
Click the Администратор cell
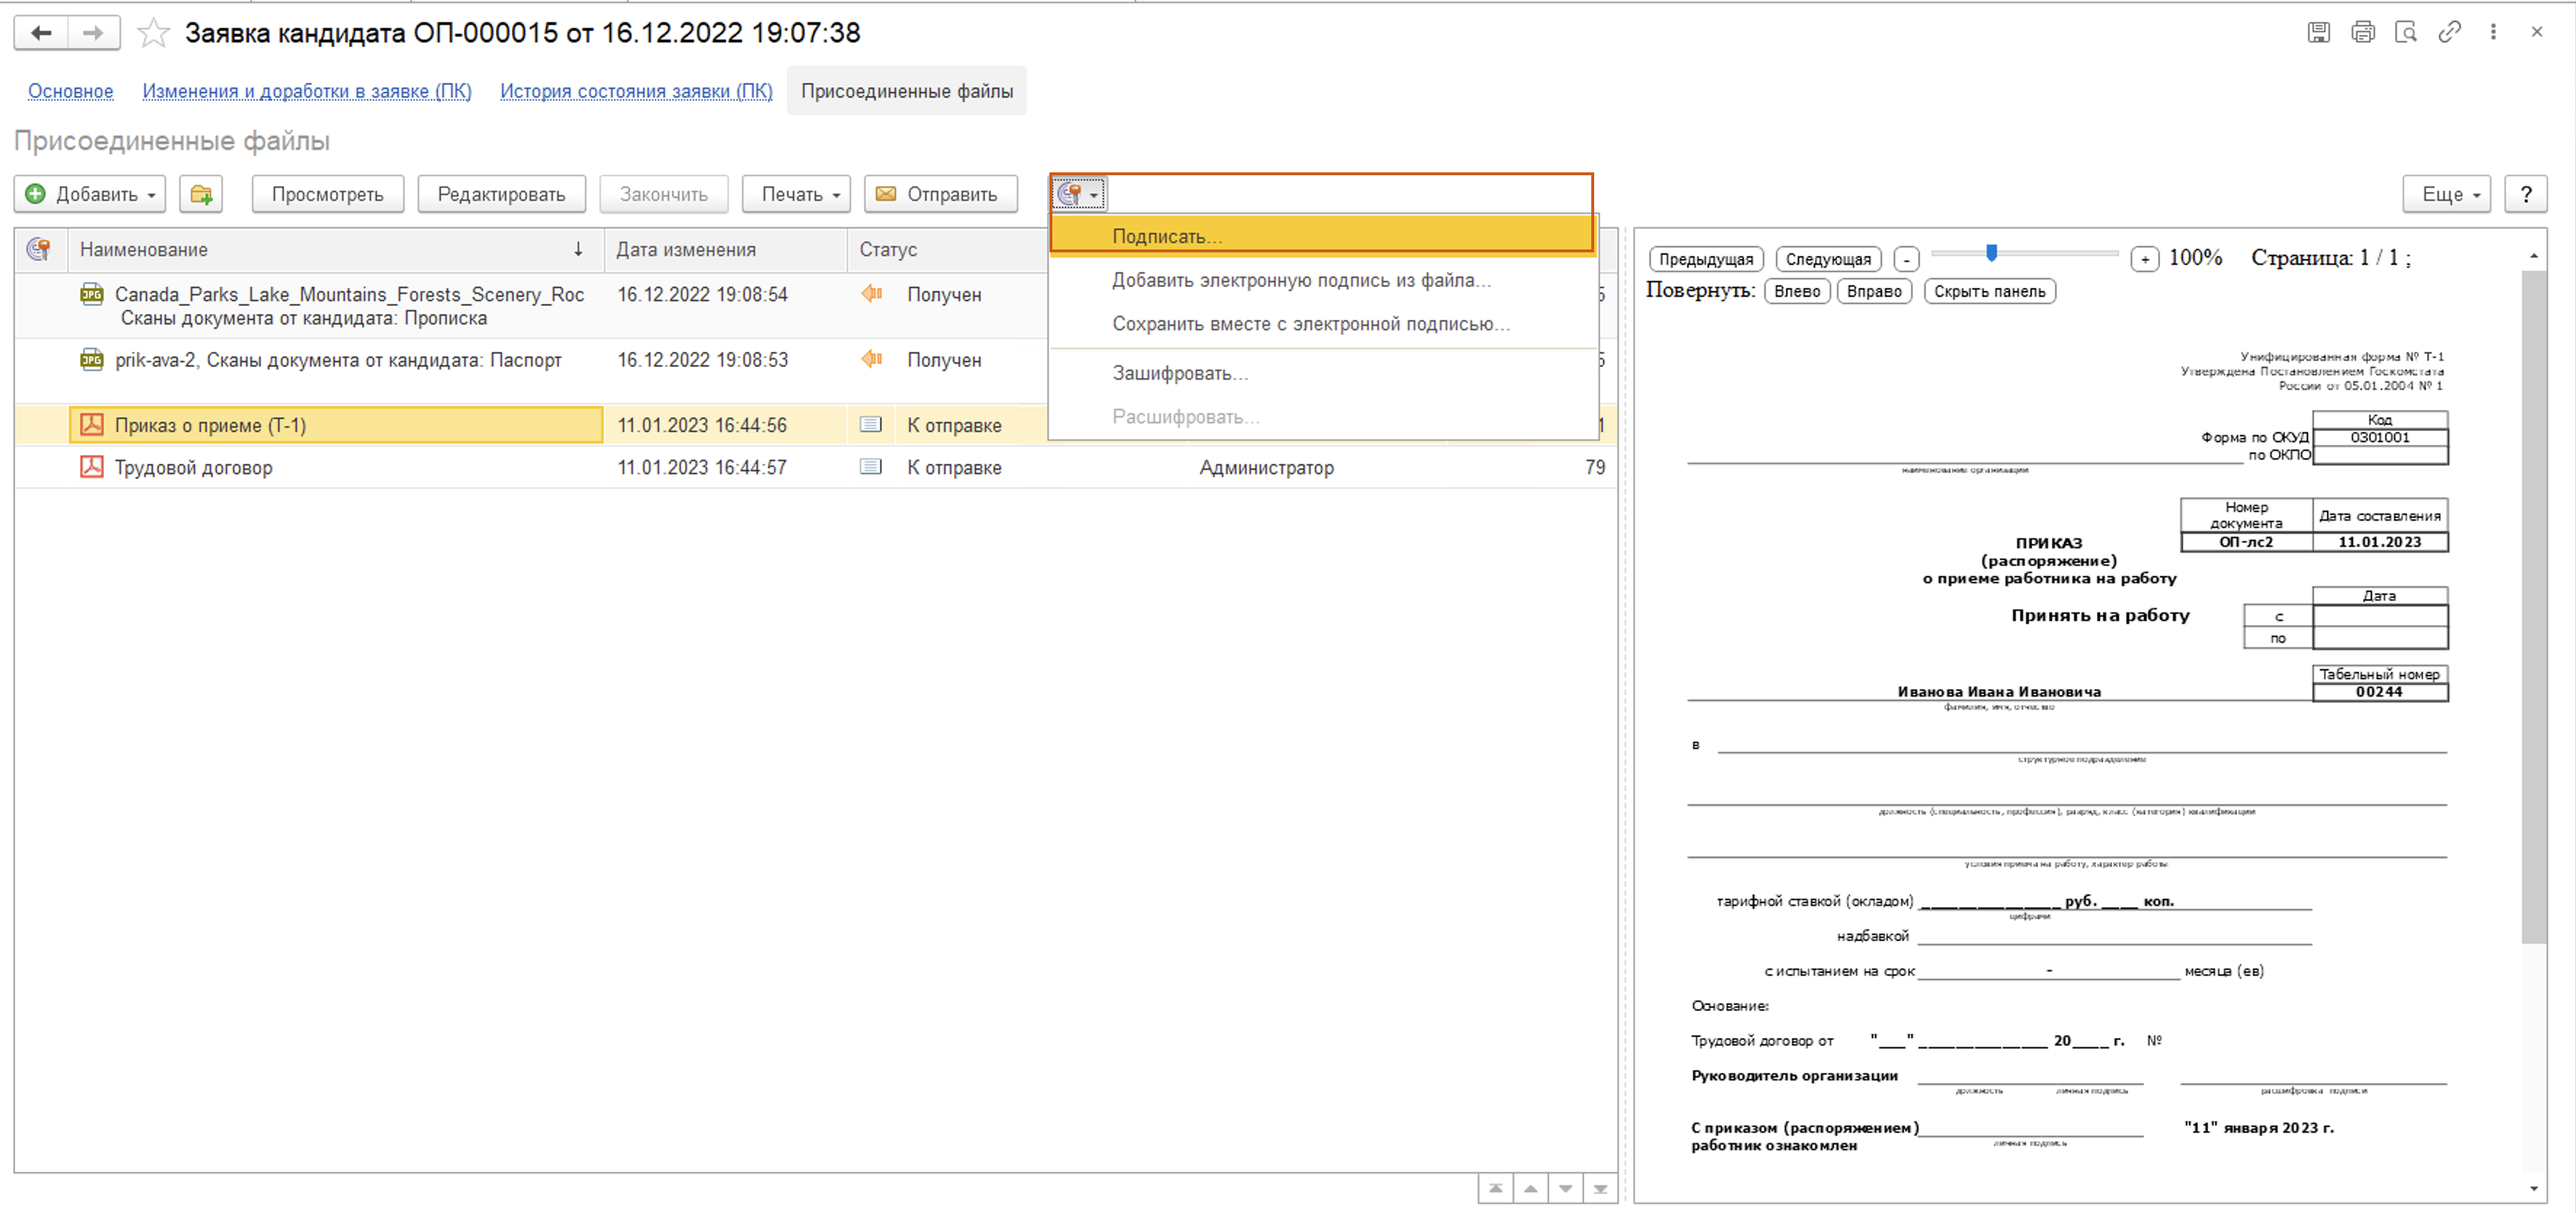(x=1266, y=467)
